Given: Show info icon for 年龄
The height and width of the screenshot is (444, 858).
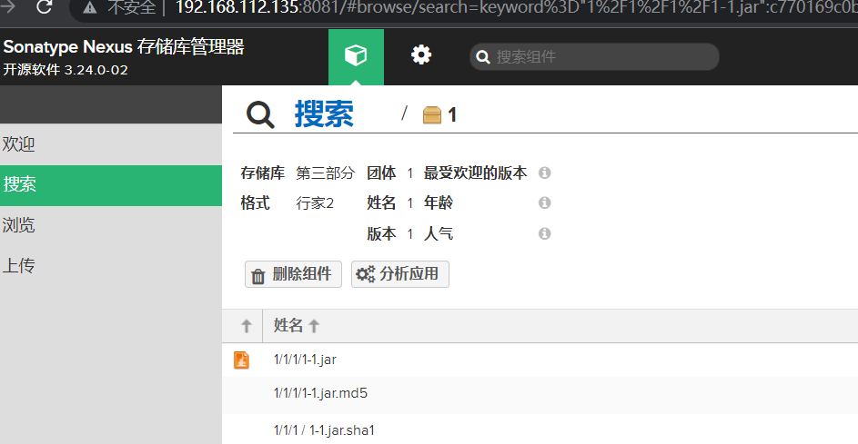Looking at the screenshot, I should click(x=544, y=202).
